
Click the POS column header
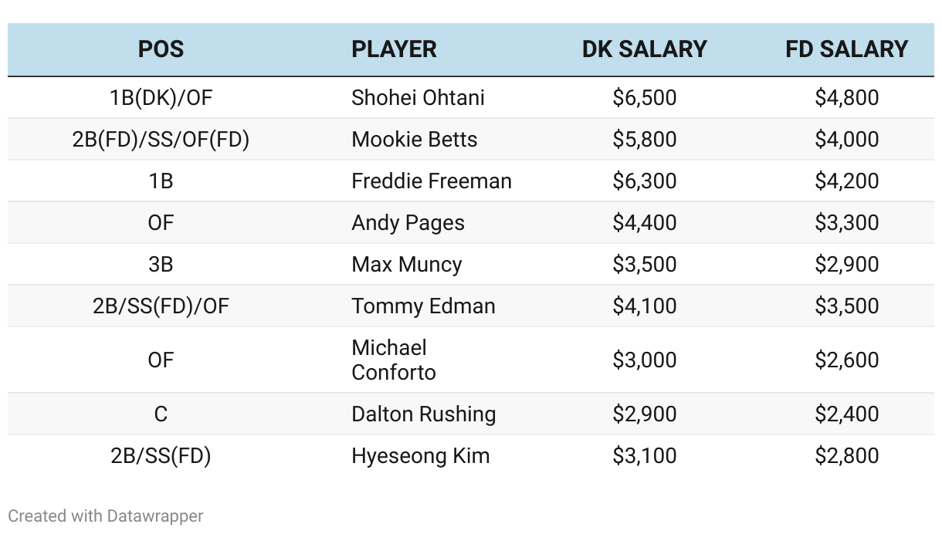[x=161, y=49]
